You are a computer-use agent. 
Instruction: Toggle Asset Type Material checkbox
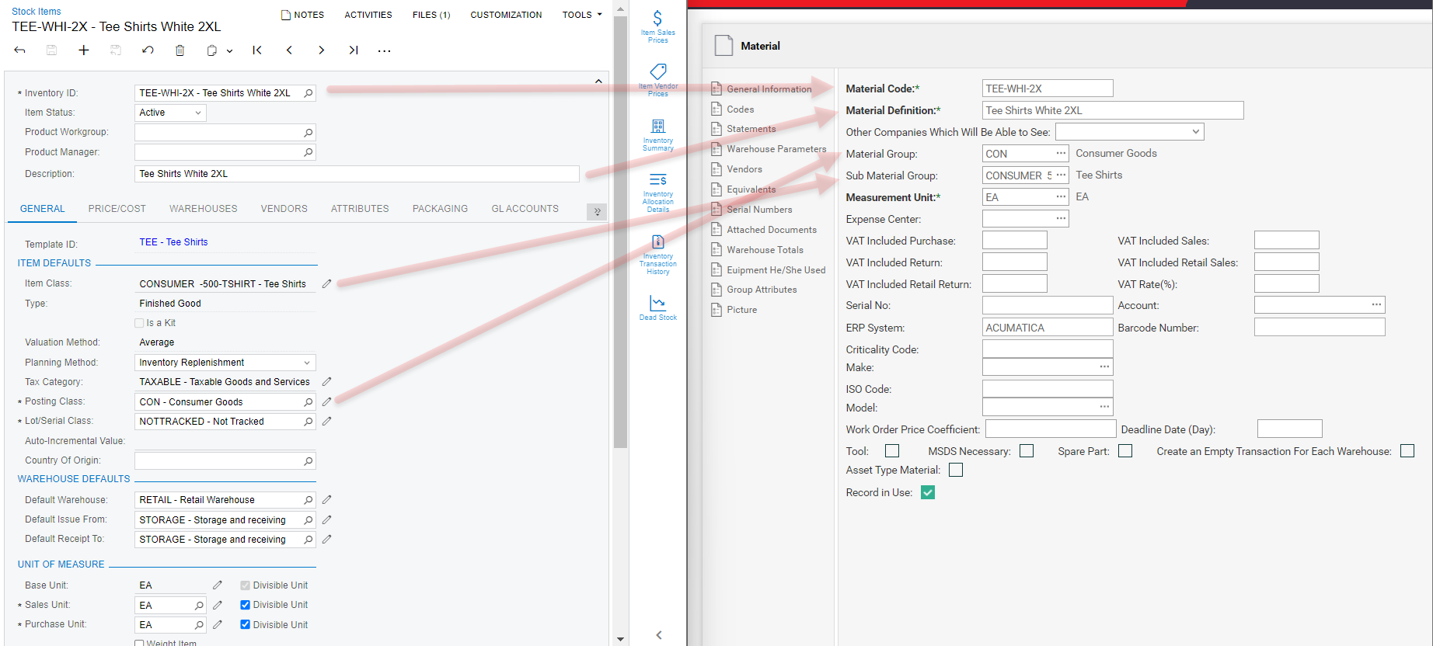[x=956, y=470]
